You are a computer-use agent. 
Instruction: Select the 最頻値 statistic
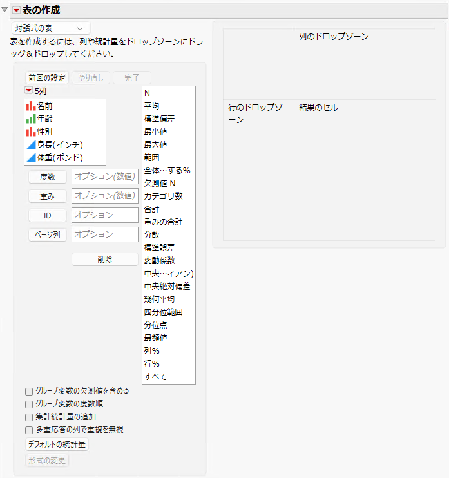tap(169, 338)
